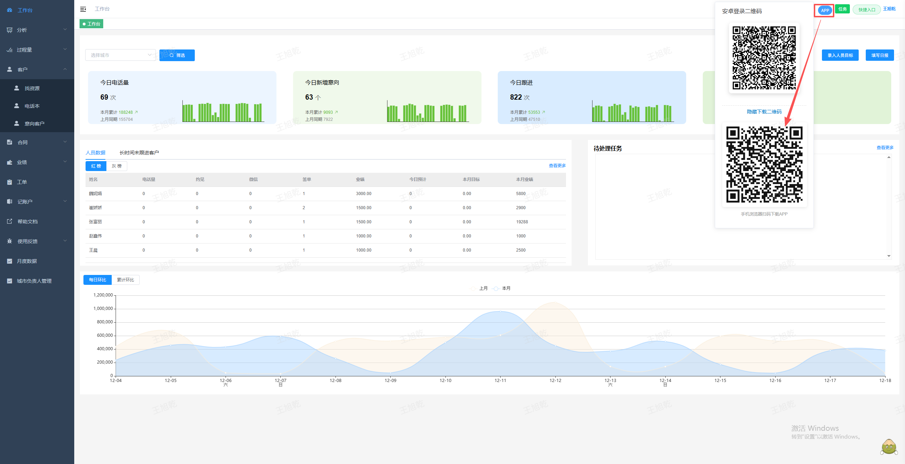Toggle the 上月 legend series in chart
905x464 pixels.
point(479,288)
